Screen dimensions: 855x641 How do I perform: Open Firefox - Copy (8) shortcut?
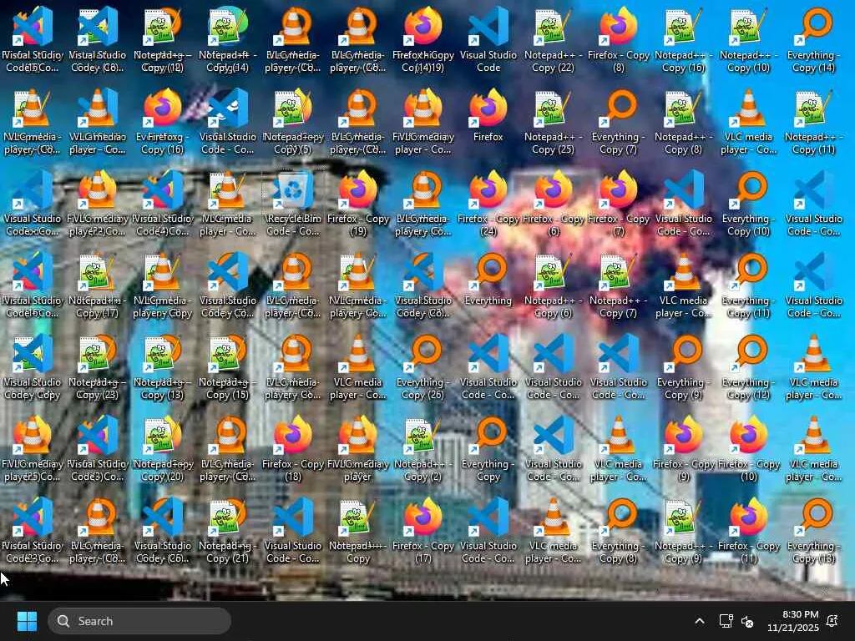click(619, 39)
